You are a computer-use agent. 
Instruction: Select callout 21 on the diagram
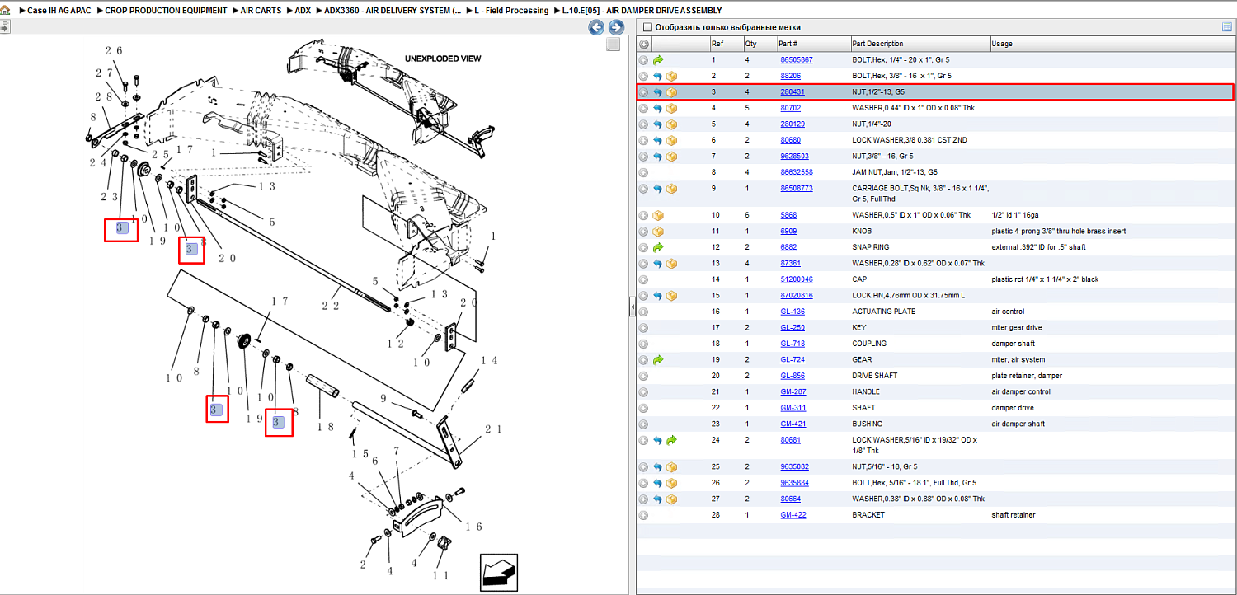pos(492,429)
